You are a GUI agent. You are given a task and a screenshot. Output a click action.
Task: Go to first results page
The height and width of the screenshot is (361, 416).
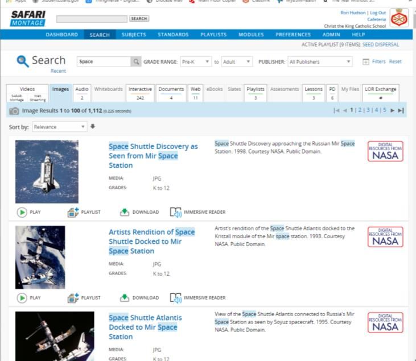336,110
